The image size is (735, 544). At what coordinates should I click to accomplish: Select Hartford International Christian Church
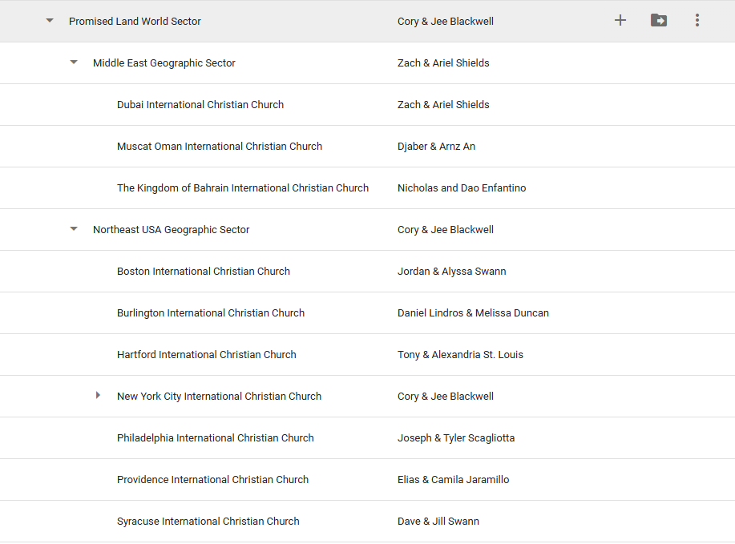point(207,355)
